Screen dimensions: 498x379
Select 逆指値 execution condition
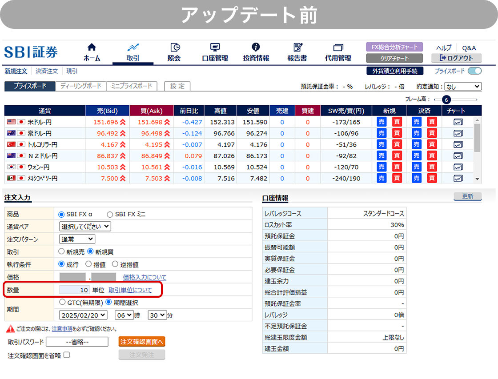coord(115,264)
